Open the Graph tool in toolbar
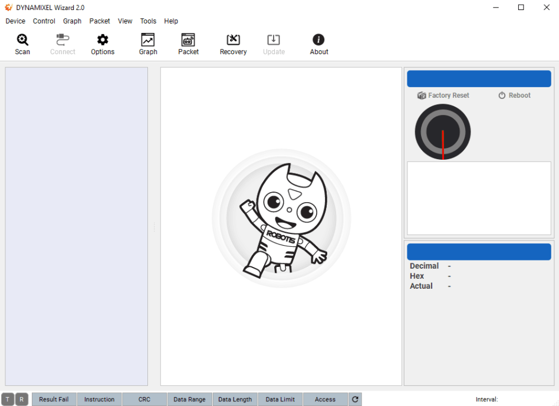The width and height of the screenshot is (559, 406). (147, 40)
